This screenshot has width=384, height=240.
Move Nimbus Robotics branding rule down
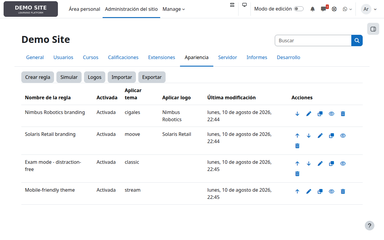pyautogui.click(x=297, y=114)
